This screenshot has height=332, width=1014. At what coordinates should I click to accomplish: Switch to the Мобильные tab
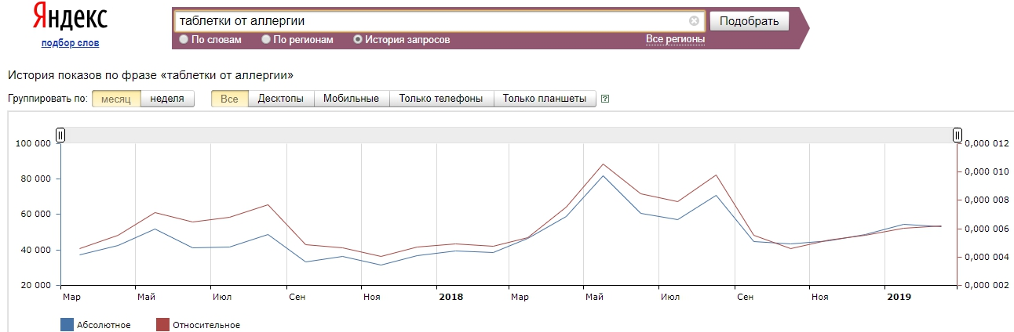(x=351, y=99)
